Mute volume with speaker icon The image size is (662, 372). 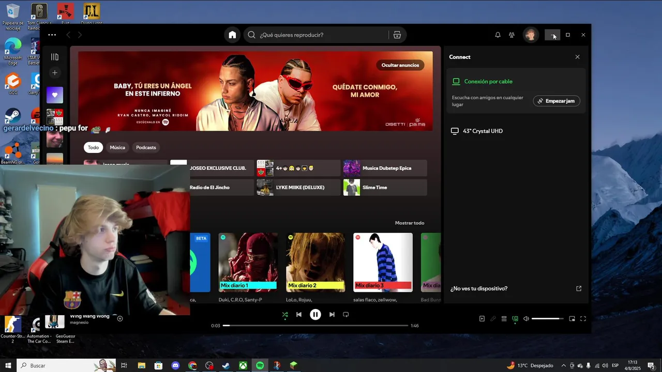click(526, 319)
